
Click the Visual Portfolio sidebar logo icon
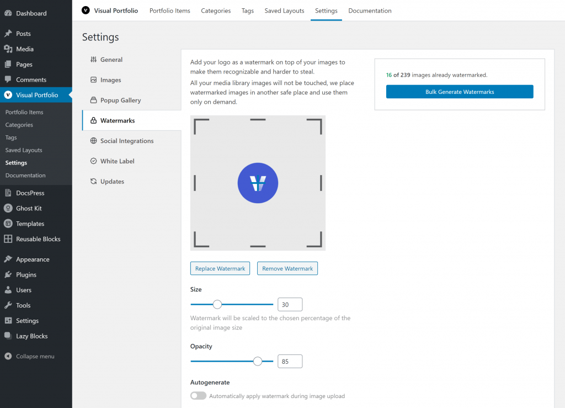pos(8,95)
